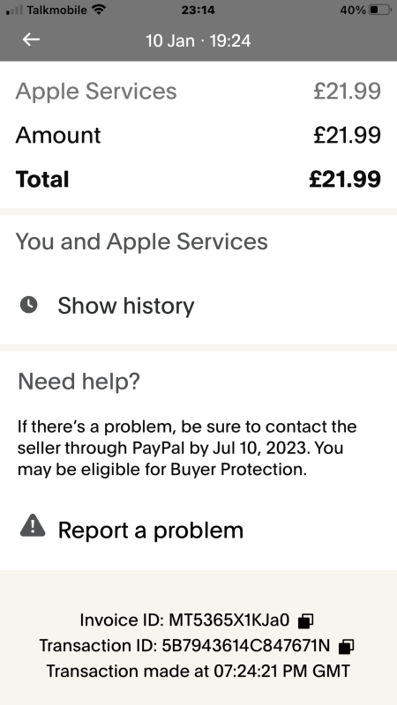
Task: Tap the 23:14 status bar clock
Action: (x=198, y=10)
